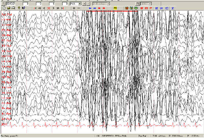Image resolution: width=204 pixels, height=138 pixels.
Task: Click the blue IE toolbar button
Action: [157, 8]
